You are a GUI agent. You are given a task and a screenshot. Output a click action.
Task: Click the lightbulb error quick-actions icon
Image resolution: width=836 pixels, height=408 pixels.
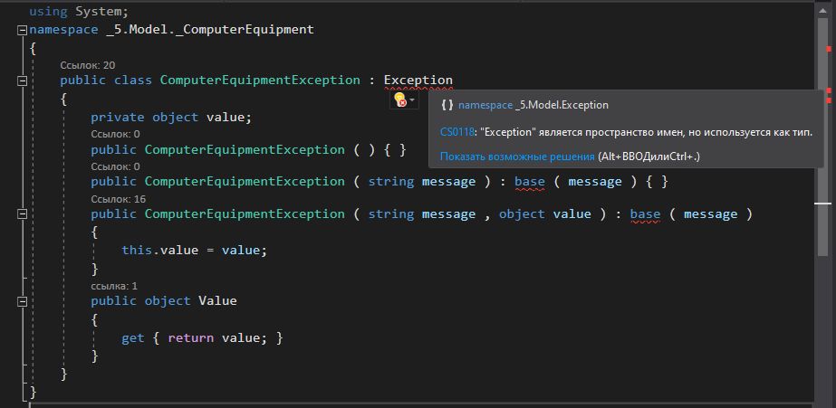(399, 100)
